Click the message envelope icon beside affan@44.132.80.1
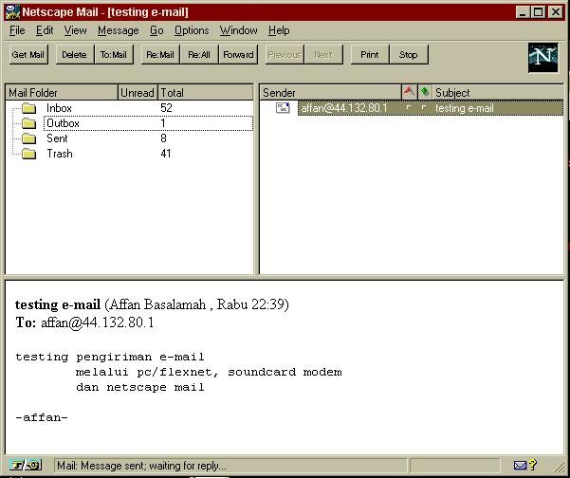This screenshot has height=478, width=570. pyautogui.click(x=283, y=108)
